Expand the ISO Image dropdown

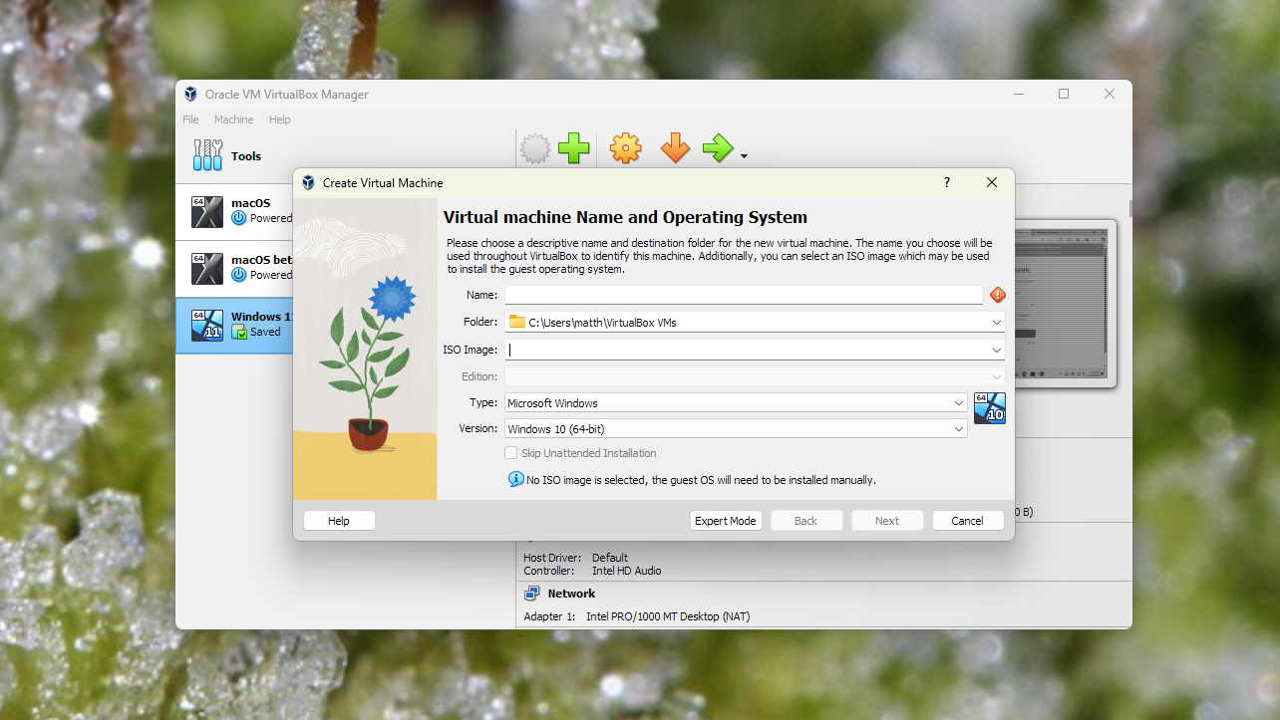coord(997,350)
